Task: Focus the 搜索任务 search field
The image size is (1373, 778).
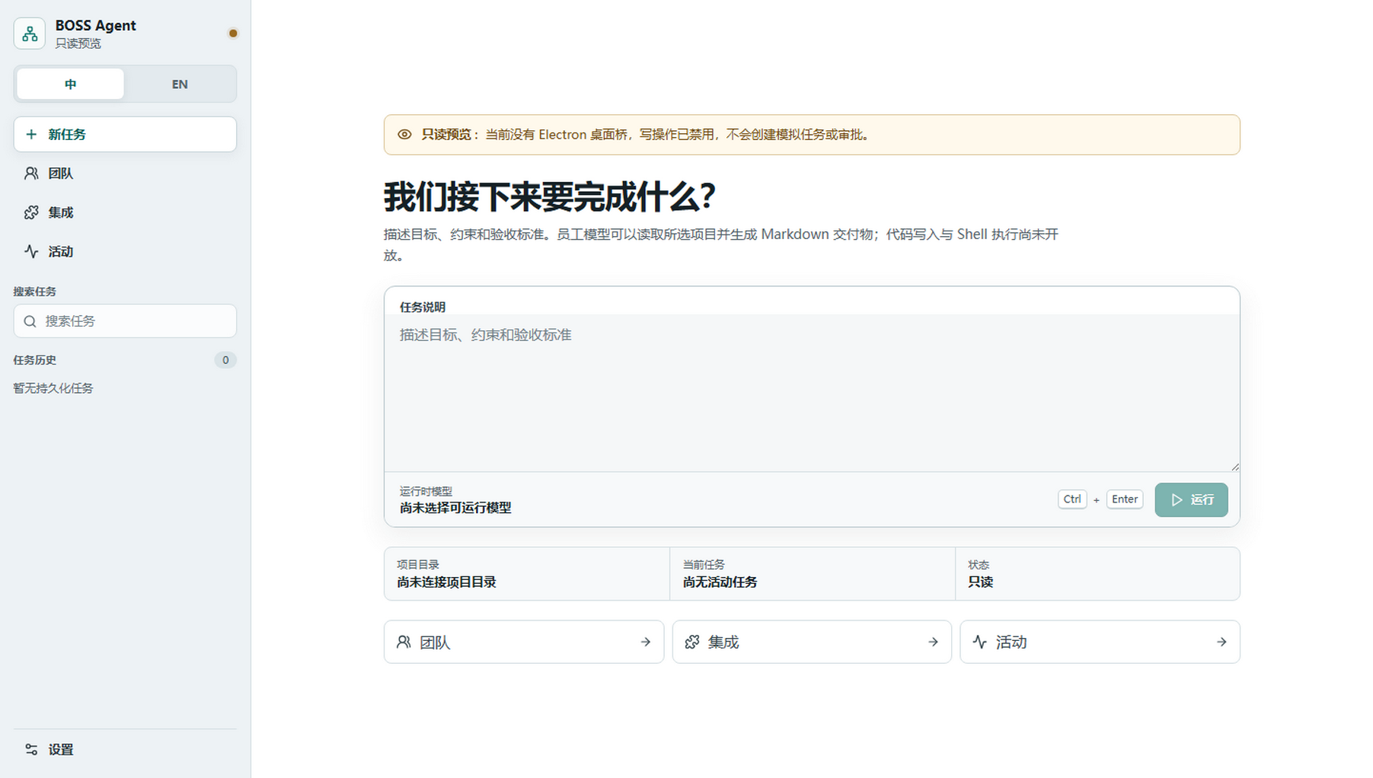Action: pos(125,321)
